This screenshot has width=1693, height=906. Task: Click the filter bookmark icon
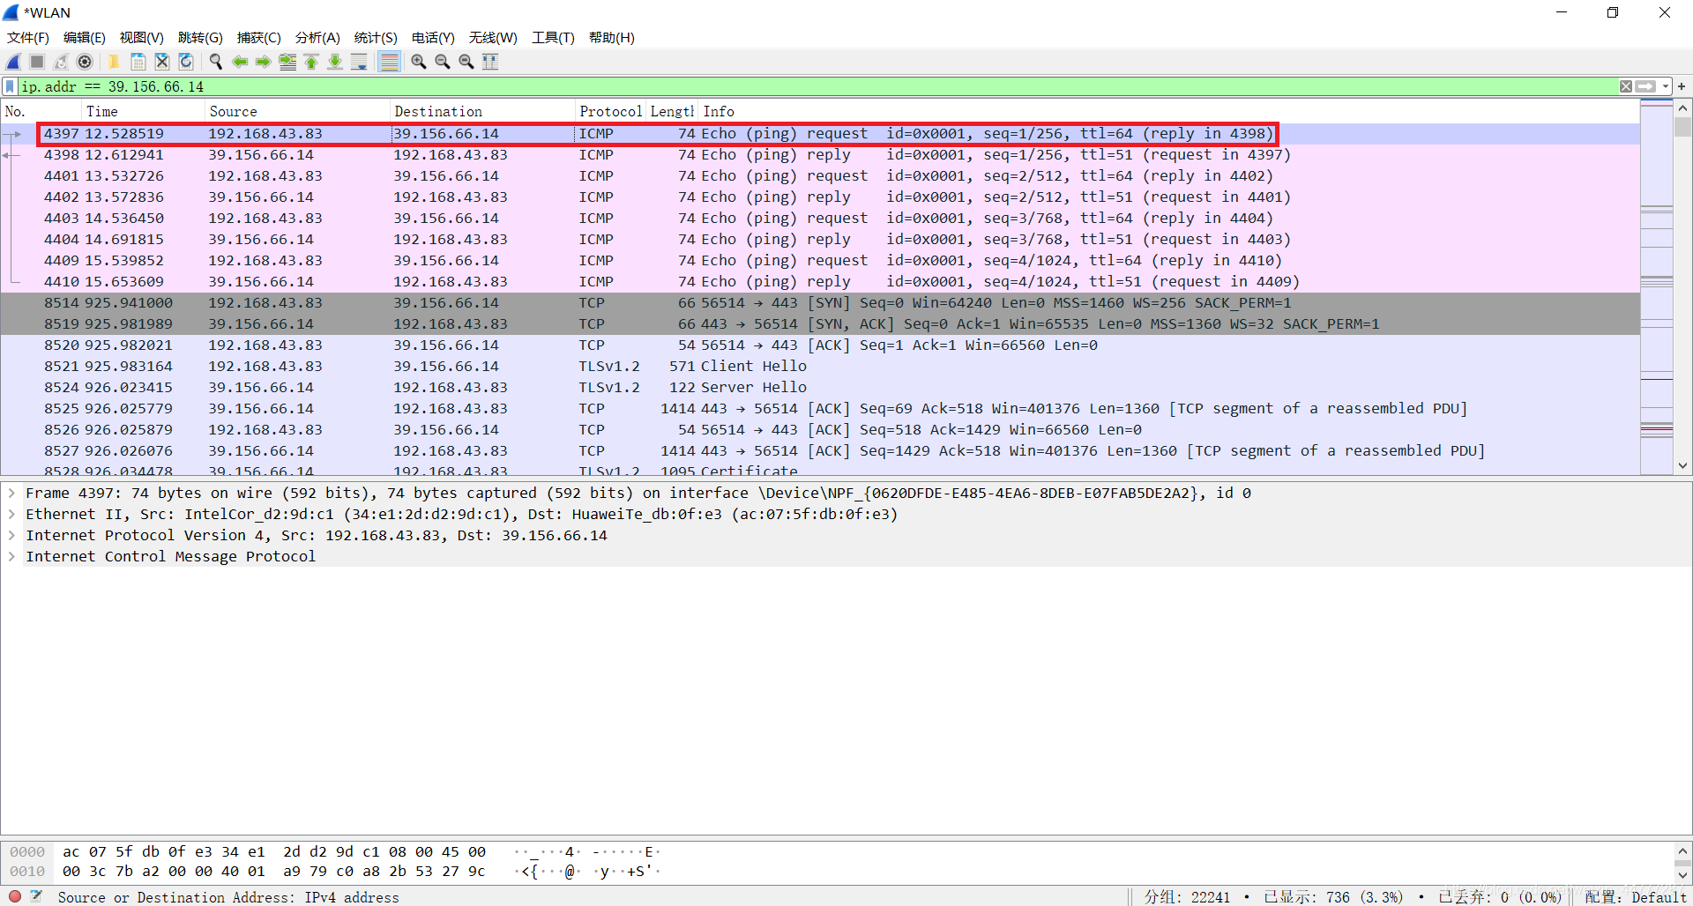coord(10,86)
